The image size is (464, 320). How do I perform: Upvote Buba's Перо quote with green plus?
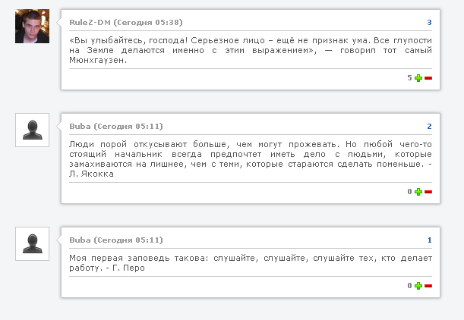(418, 286)
